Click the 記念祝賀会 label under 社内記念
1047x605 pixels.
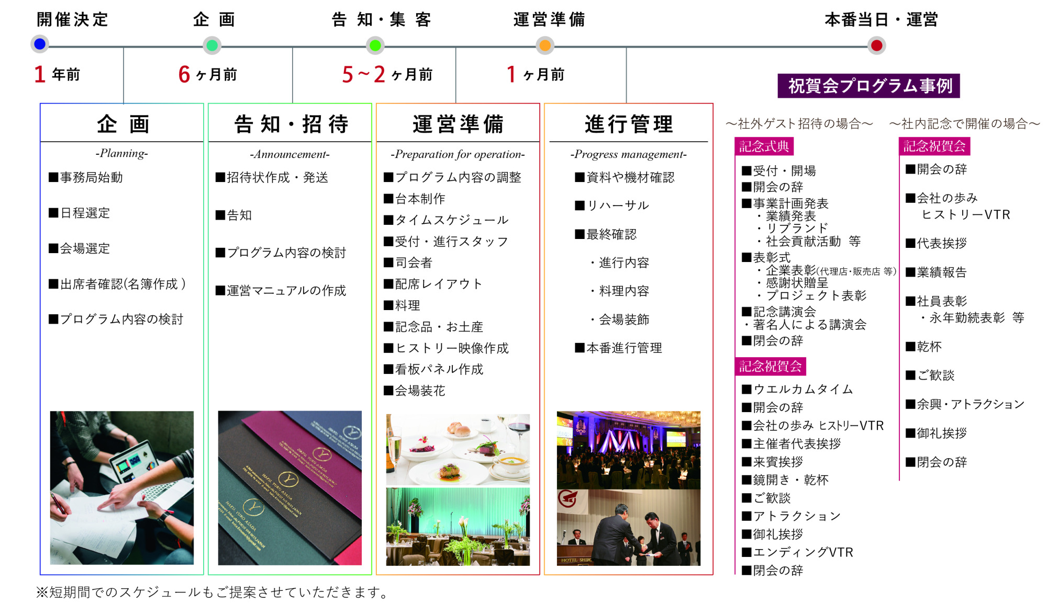point(934,146)
